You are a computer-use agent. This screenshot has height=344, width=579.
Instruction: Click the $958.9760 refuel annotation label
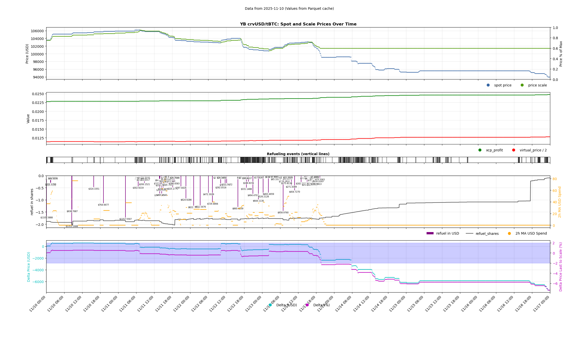pyautogui.click(x=283, y=213)
